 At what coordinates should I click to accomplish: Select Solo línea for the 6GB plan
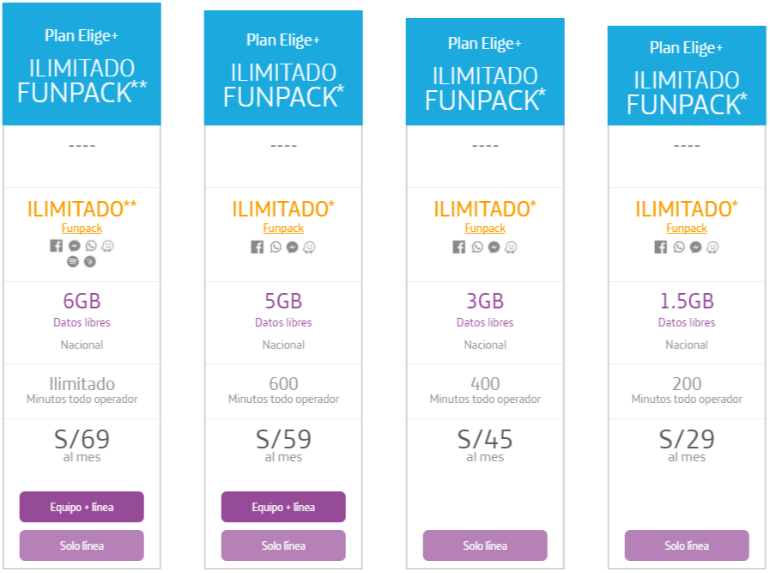(x=82, y=546)
